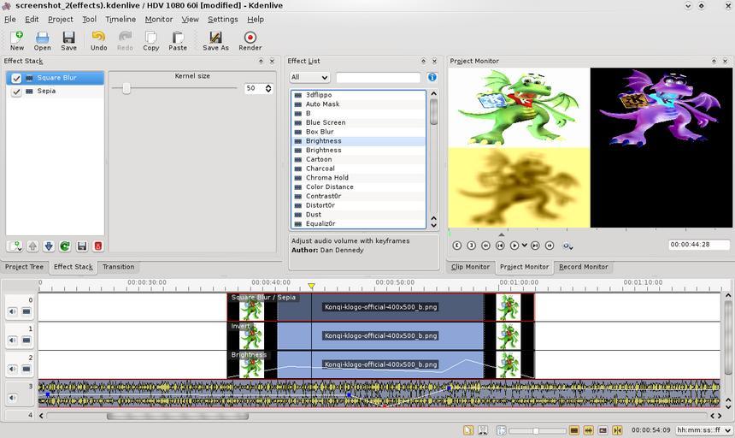
Task: Toggle video visibility on track 1
Action: point(26,340)
